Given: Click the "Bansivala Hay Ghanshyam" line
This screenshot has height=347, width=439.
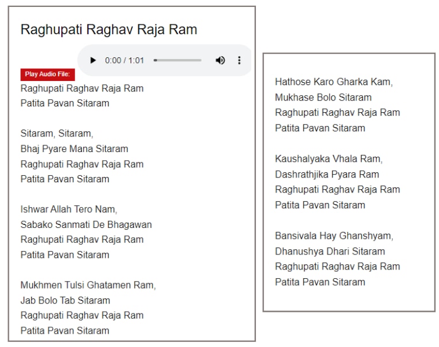Looking at the screenshot, I should [x=334, y=236].
